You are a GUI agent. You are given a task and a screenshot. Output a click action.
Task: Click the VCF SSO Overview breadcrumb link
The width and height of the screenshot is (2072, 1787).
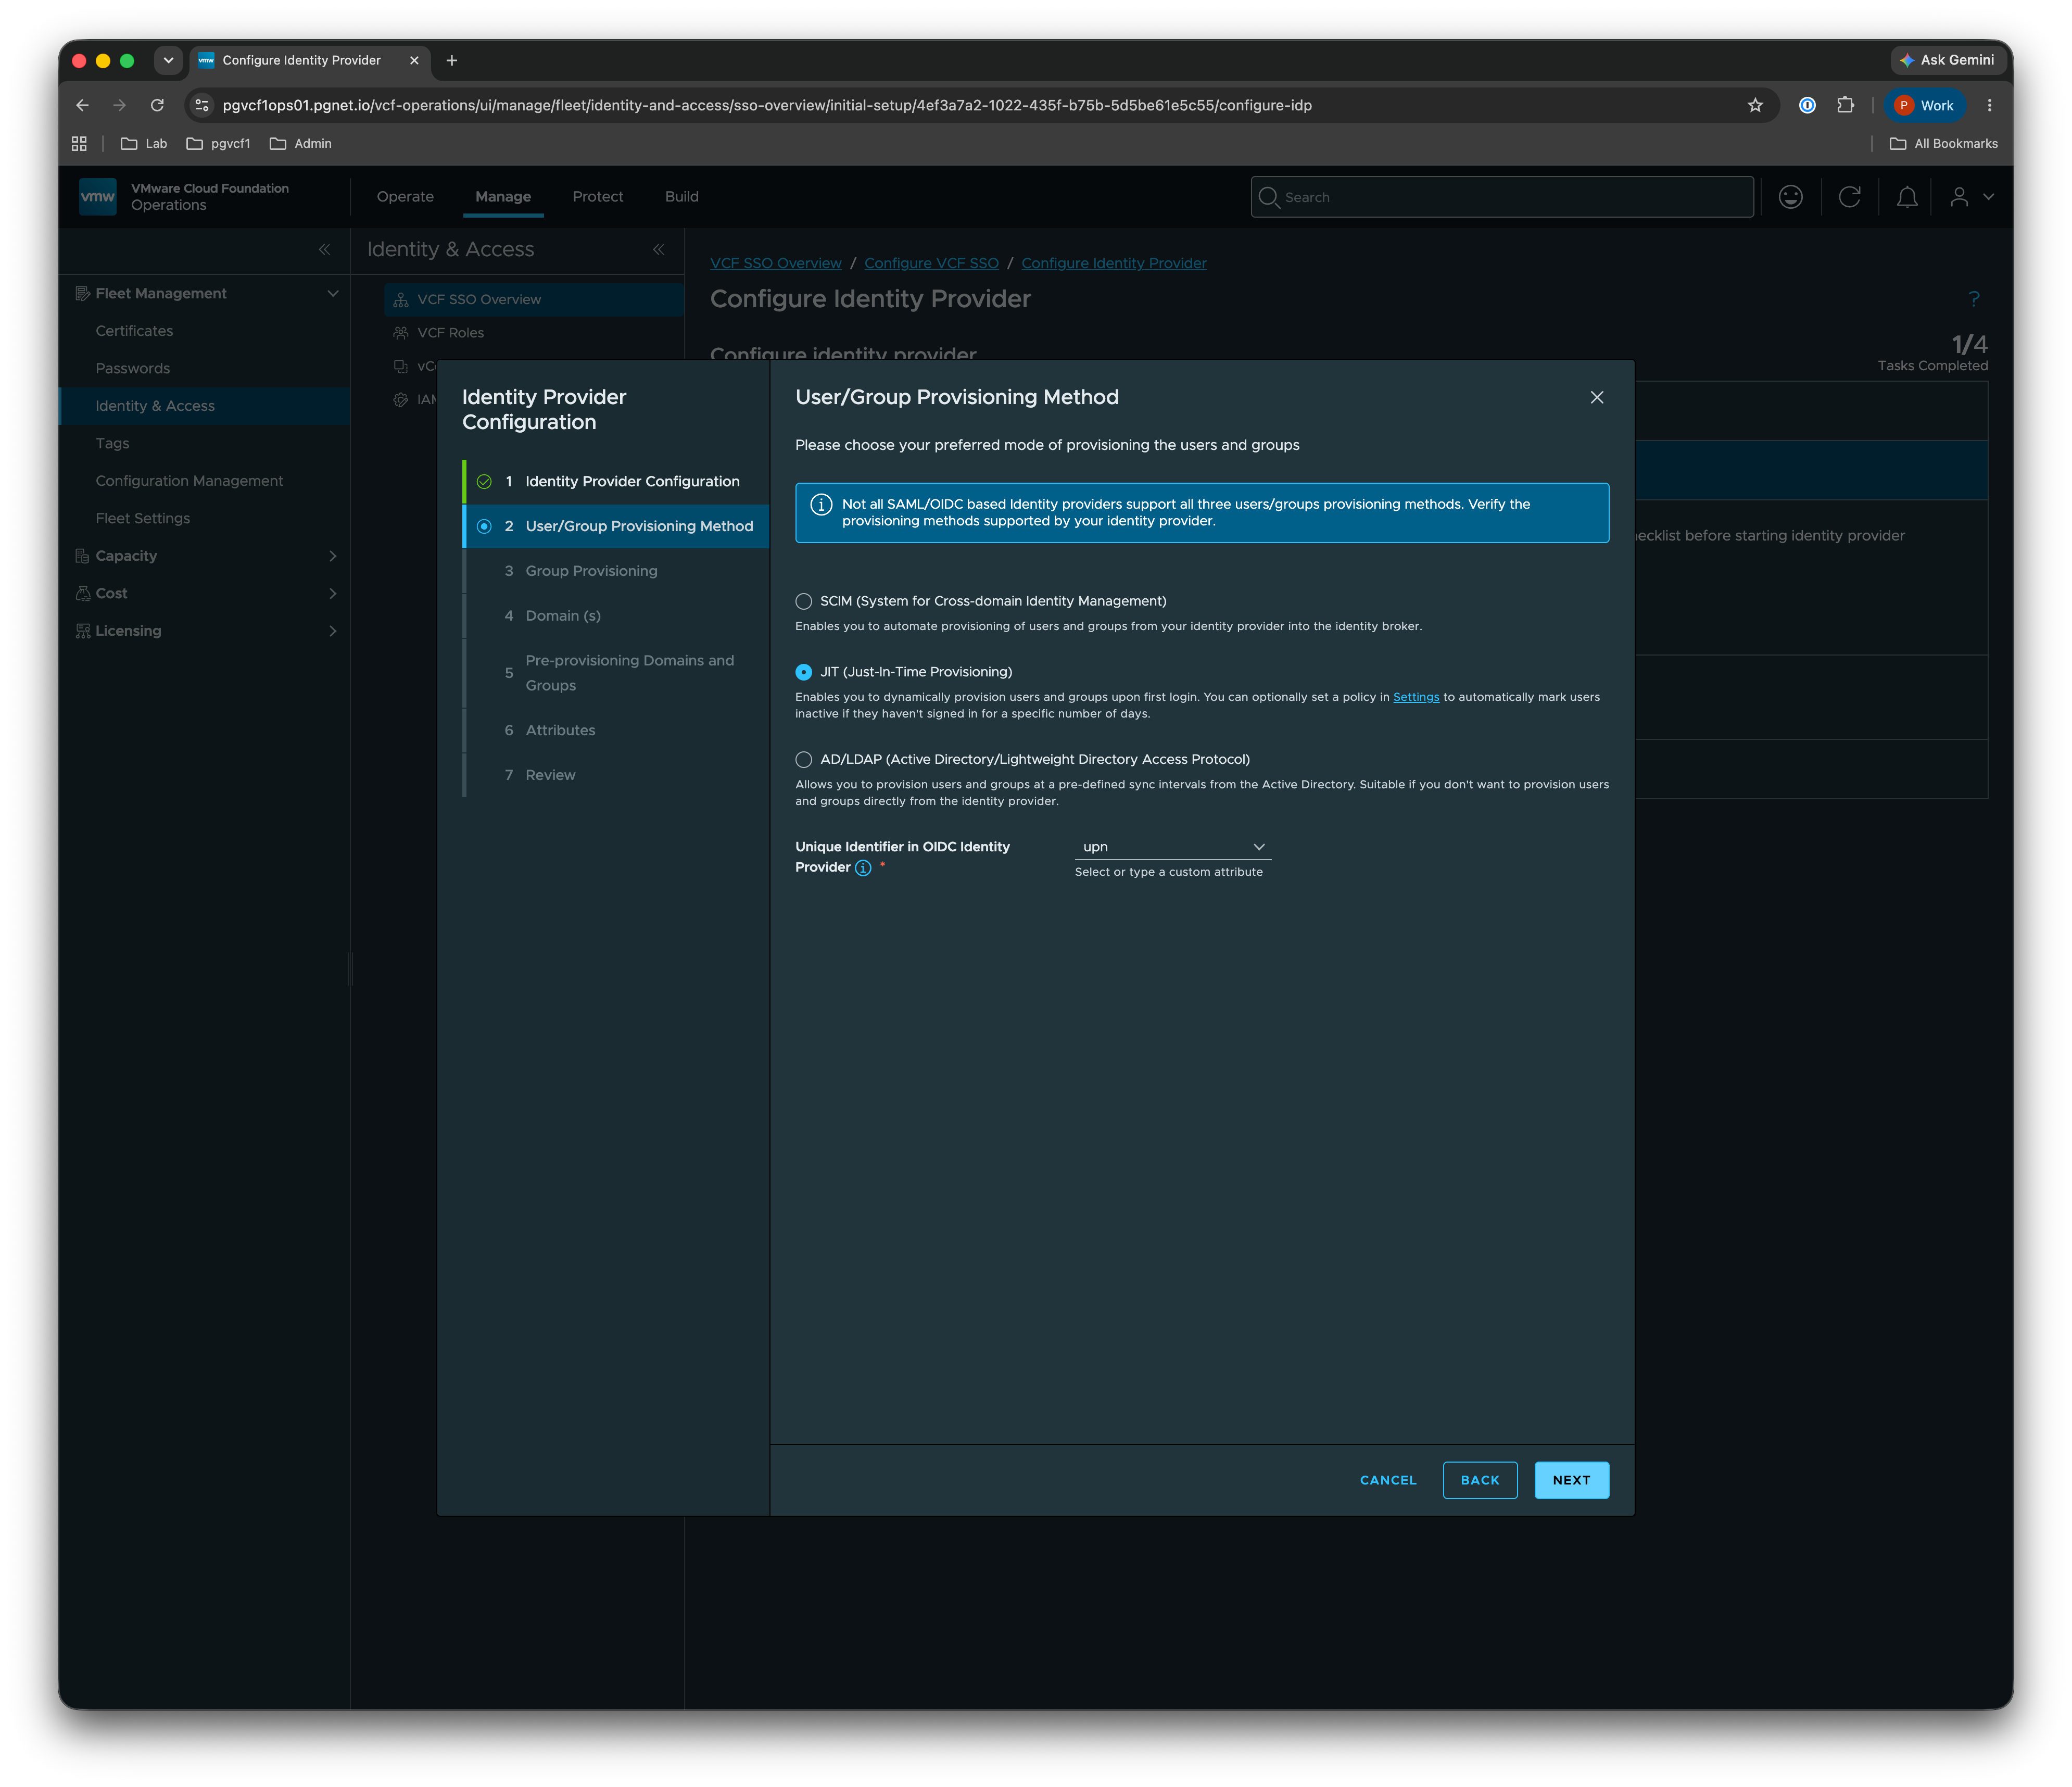(775, 263)
